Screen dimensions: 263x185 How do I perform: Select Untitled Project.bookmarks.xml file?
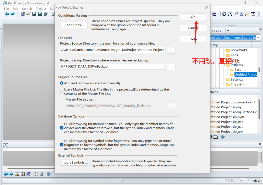(x=233, y=102)
